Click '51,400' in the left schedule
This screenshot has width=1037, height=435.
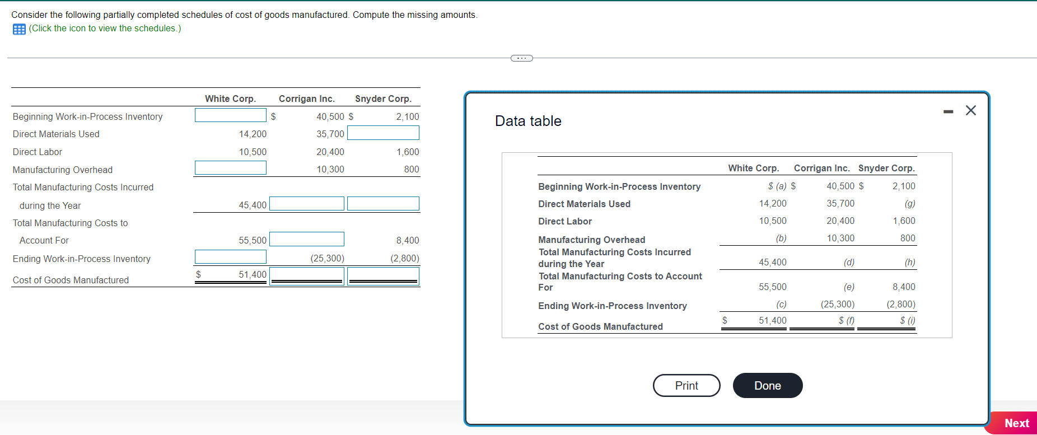pyautogui.click(x=253, y=275)
